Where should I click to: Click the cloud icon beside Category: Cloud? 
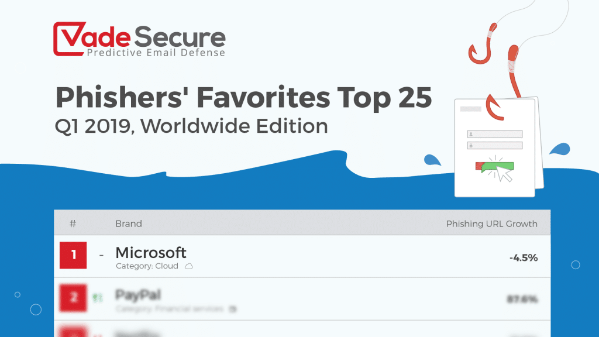tap(188, 266)
